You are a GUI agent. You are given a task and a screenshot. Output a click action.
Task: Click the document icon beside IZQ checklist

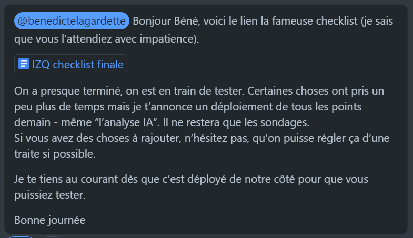click(23, 65)
